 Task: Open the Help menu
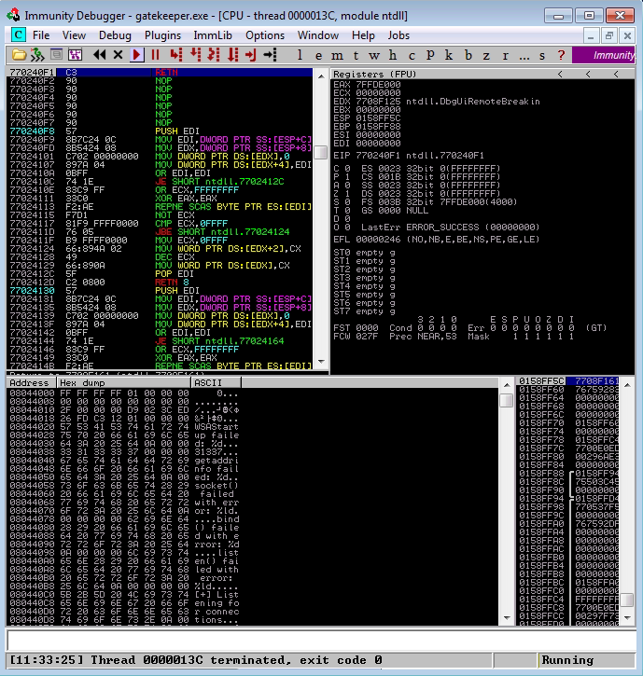[x=363, y=35]
